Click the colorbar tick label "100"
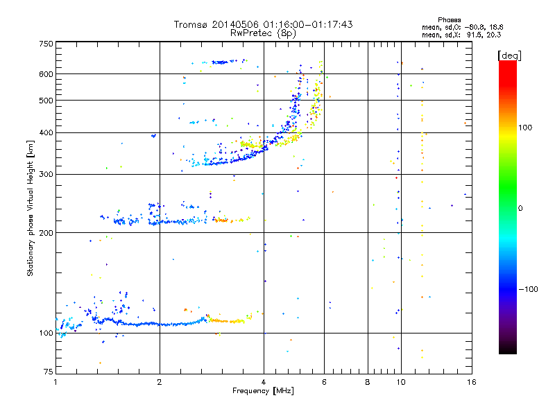This screenshot has height=416, width=555. coord(525,128)
